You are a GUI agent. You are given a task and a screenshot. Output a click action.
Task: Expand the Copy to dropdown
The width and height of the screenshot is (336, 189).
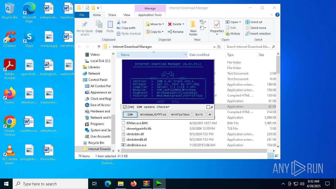162,32
